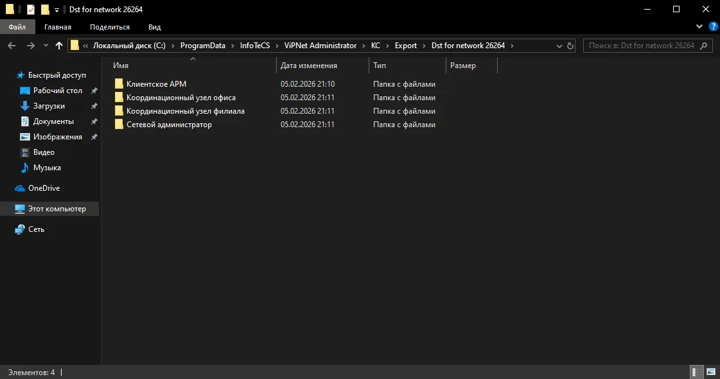Unpin Документы using its pin icon

[94, 121]
